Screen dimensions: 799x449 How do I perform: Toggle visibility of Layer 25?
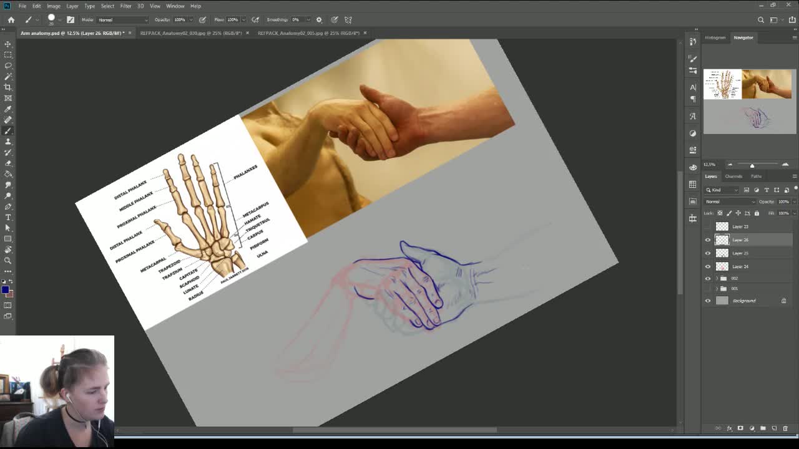(x=708, y=253)
